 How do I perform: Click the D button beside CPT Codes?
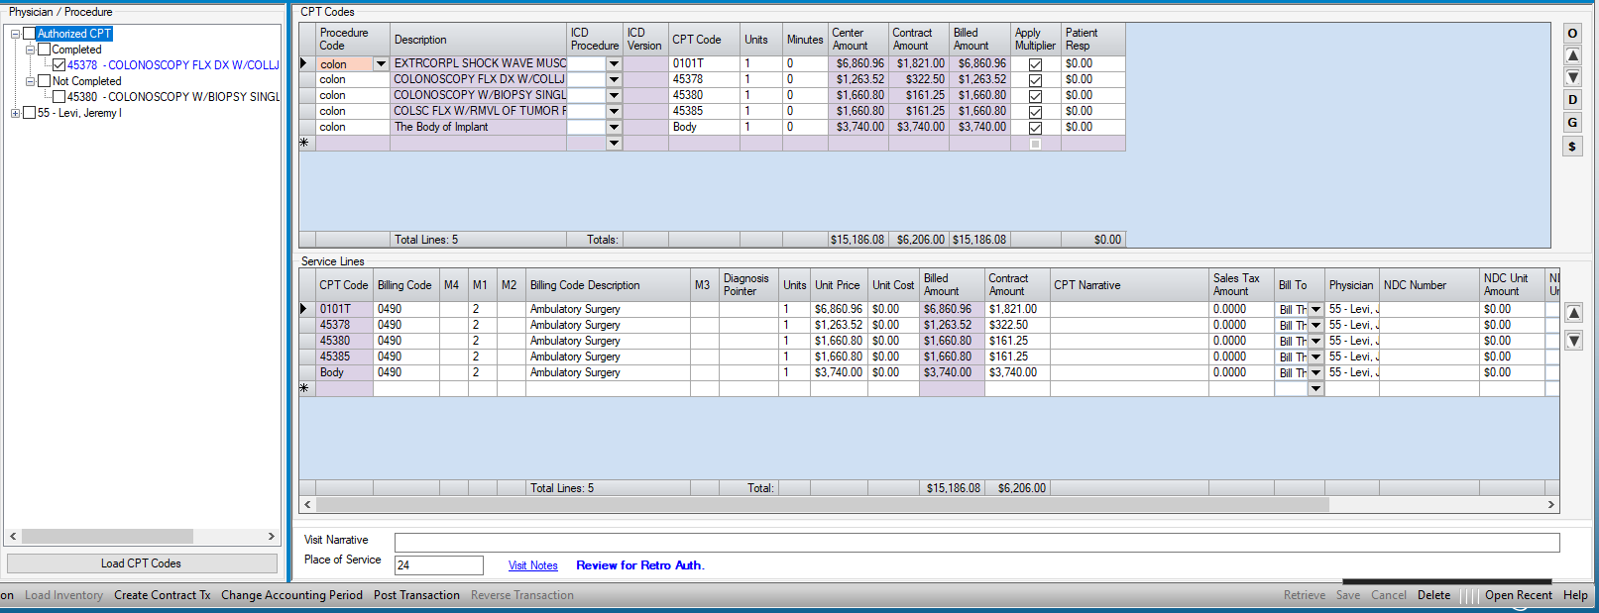(1572, 100)
